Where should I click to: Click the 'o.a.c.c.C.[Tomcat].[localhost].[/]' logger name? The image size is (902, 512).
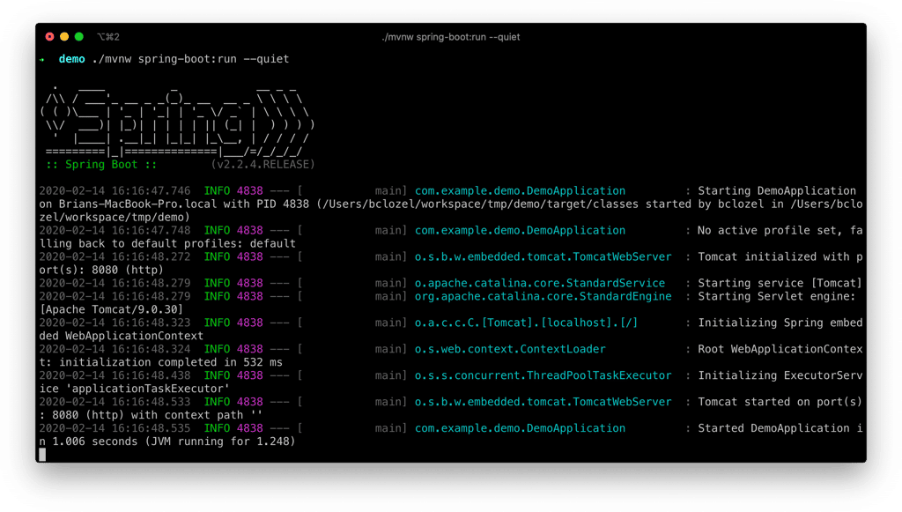point(527,323)
